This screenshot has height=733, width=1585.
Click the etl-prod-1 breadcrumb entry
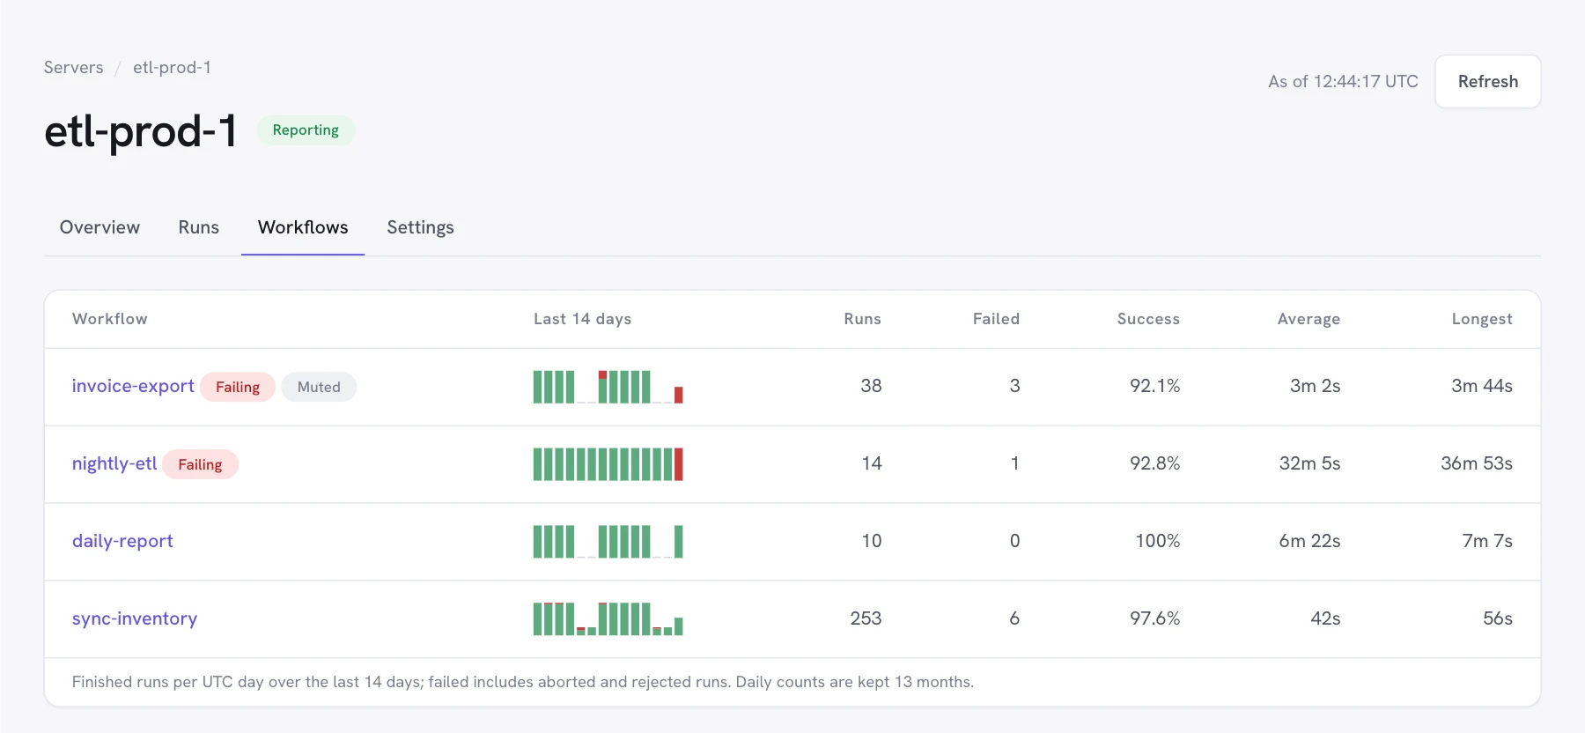pyautogui.click(x=172, y=68)
